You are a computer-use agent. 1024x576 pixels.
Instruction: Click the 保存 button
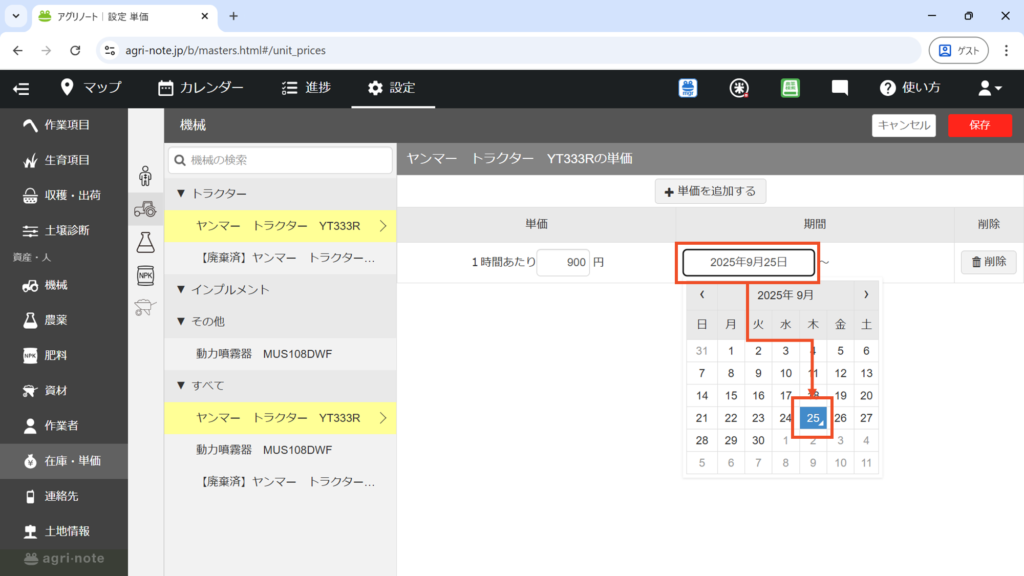[x=980, y=125]
